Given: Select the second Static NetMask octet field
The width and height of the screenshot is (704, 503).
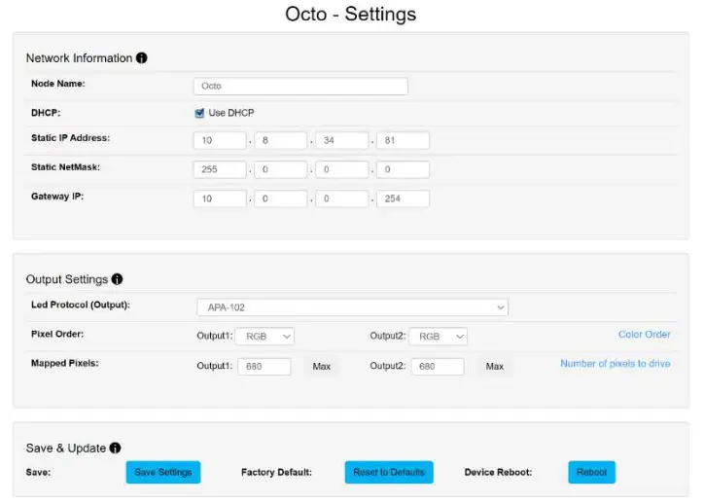Looking at the screenshot, I should (281, 169).
